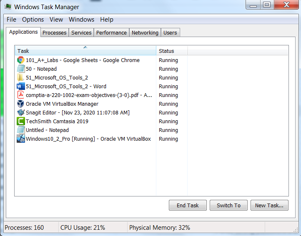
Task: Click 'Processes: 160' in status bar
Action: coord(24,228)
